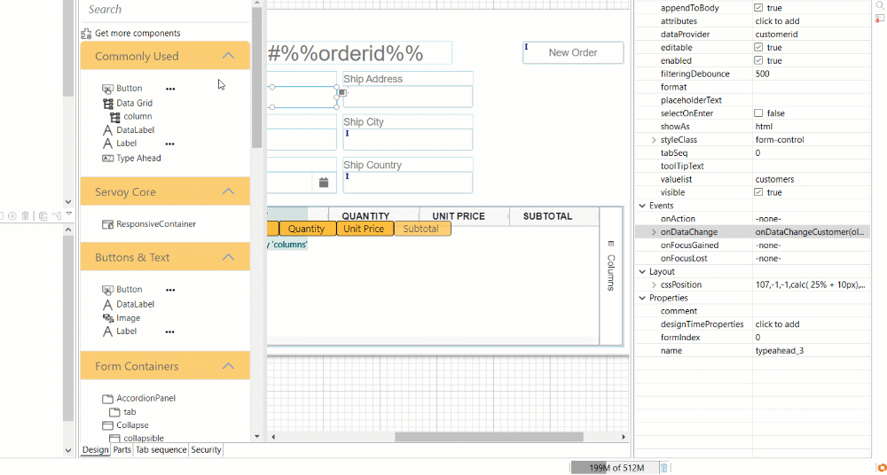
Task: Open the Security tab
Action: pyautogui.click(x=206, y=450)
